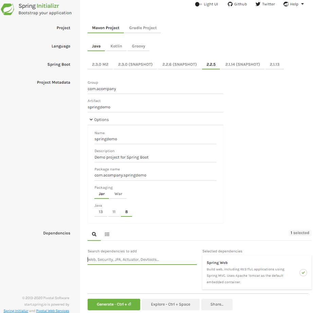Open the Pivotal Web Services link
Viewport: 313px width, 313px height.
pyautogui.click(x=53, y=311)
